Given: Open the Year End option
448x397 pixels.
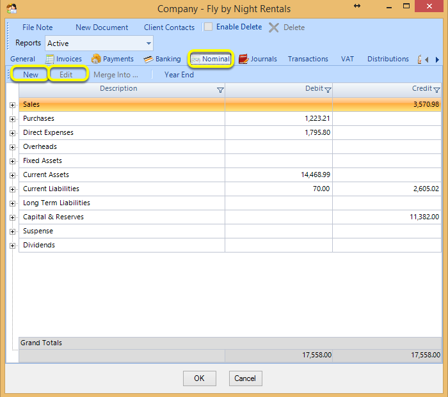Looking at the screenshot, I should (179, 75).
